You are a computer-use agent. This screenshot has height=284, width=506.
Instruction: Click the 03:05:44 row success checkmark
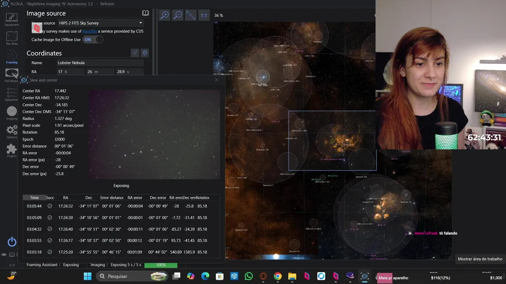pos(50,206)
